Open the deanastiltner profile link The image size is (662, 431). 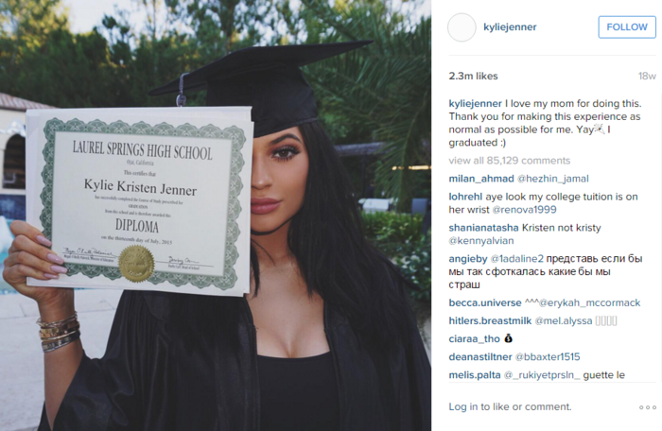tap(480, 356)
